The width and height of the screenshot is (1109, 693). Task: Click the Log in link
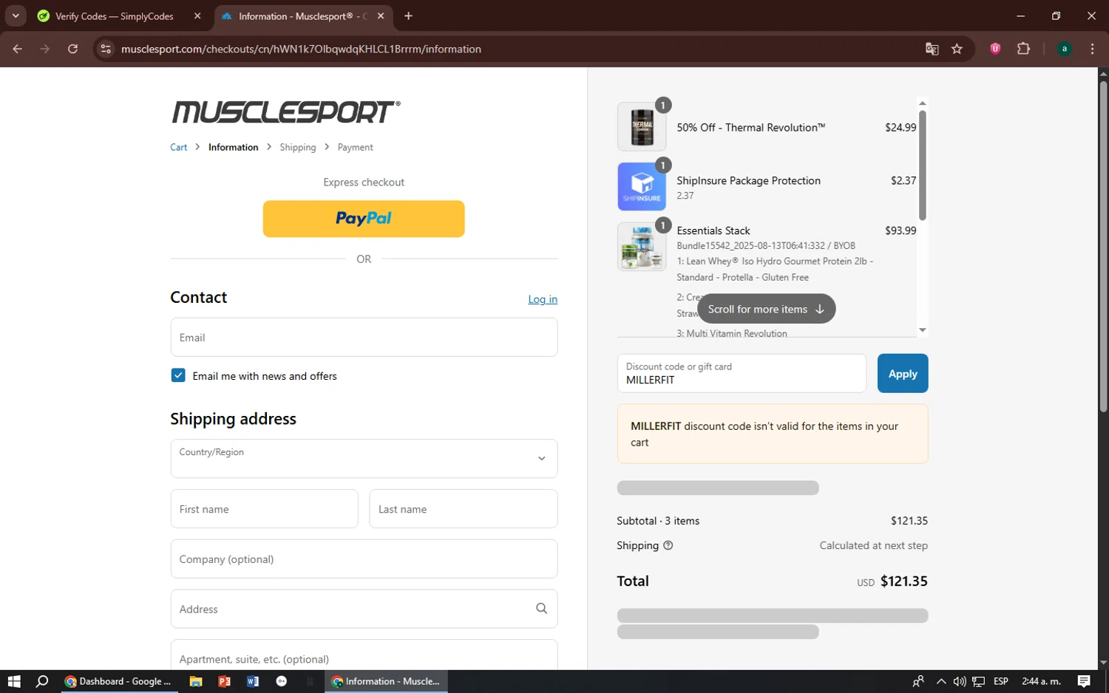pos(543,299)
